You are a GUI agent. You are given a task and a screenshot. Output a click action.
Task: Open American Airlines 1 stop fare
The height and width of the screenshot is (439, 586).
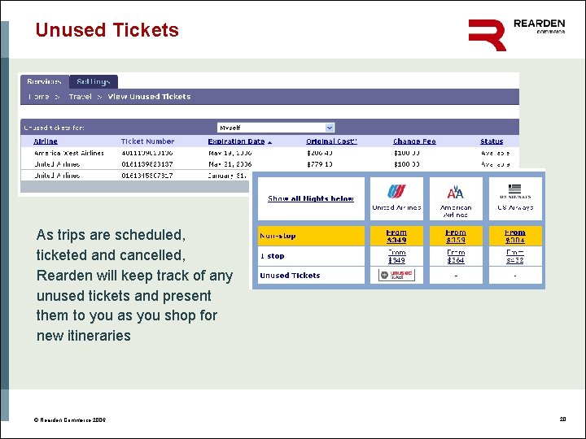click(456, 256)
